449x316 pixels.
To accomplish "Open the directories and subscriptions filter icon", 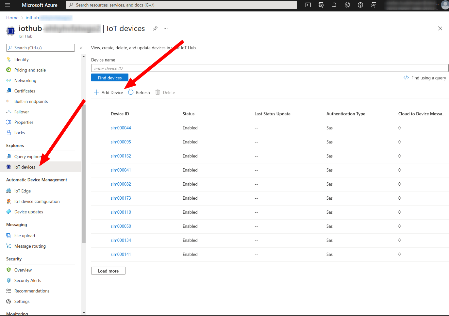I will tap(321, 5).
